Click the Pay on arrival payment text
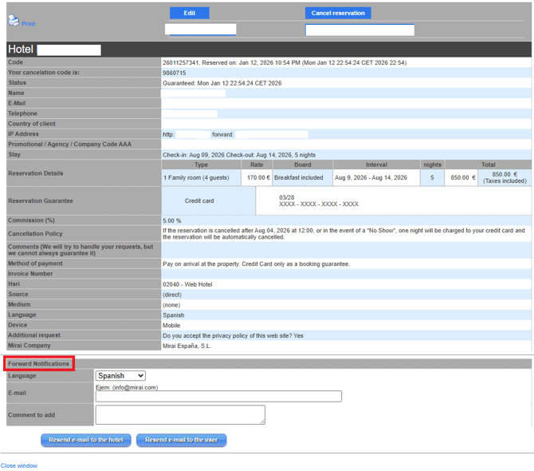 coord(256,264)
